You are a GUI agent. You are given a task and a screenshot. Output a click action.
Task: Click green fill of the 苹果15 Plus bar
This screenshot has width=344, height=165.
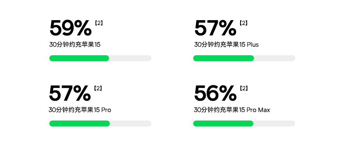click(223, 58)
